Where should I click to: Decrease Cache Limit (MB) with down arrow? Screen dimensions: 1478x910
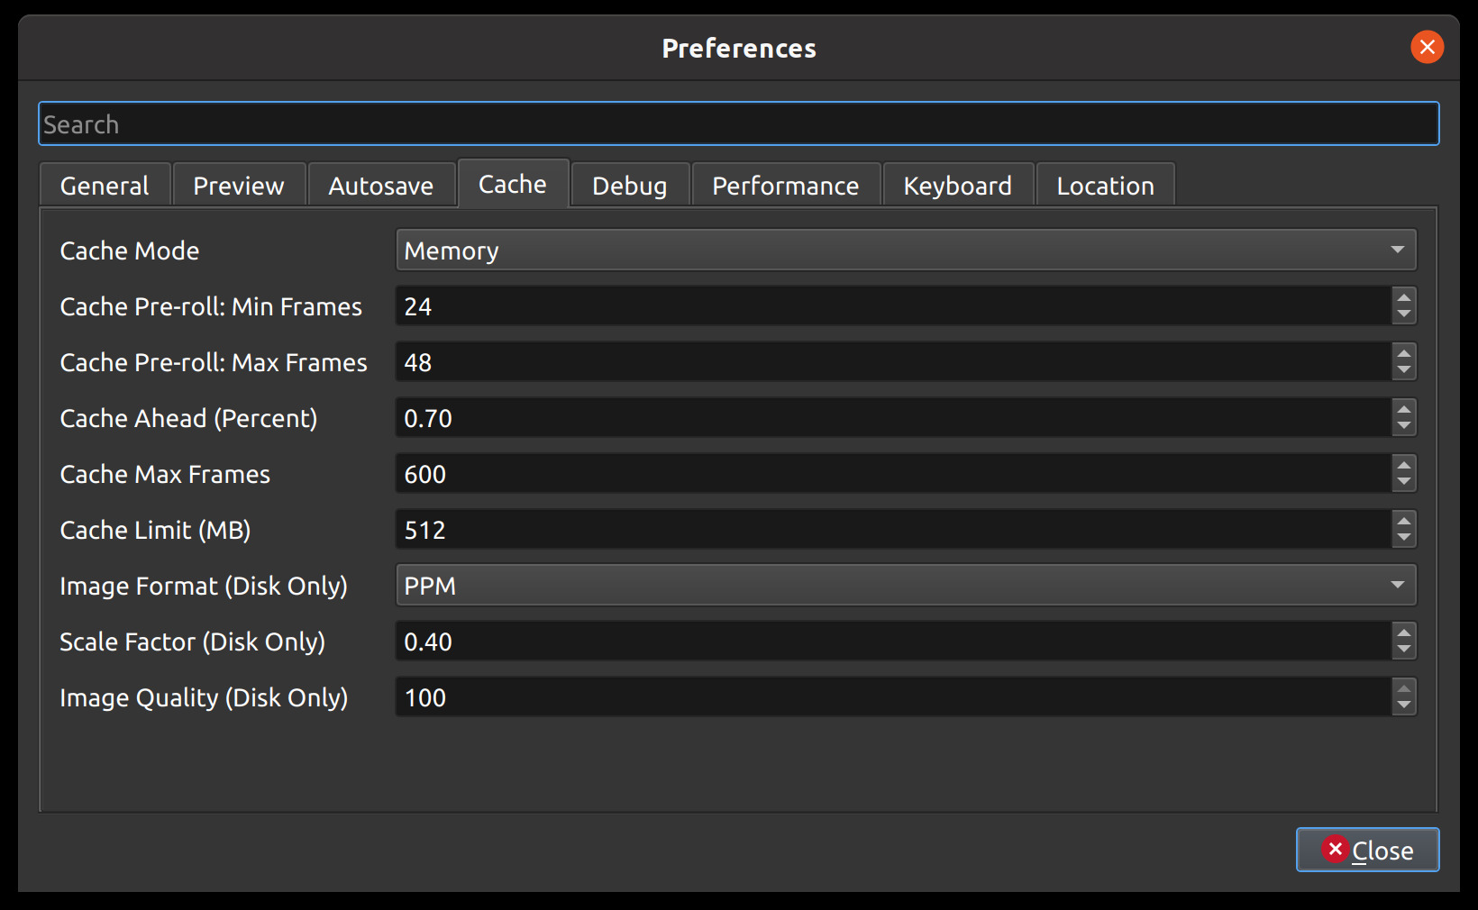(x=1403, y=536)
